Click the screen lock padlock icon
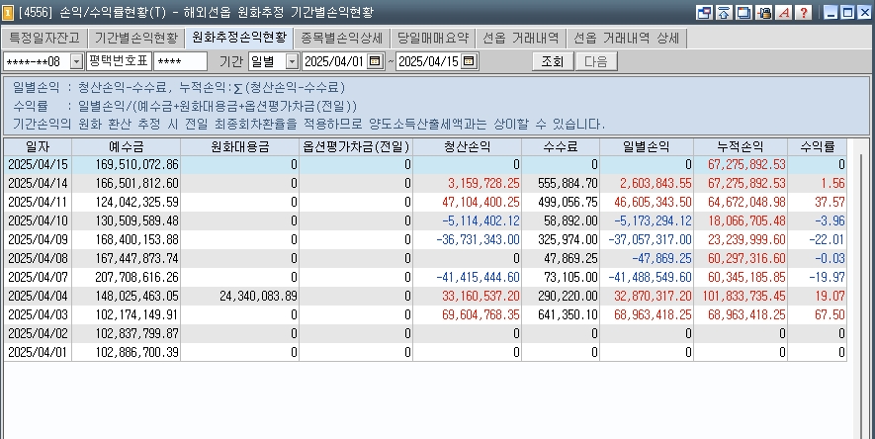Screen dimensions: 875x439 click(x=764, y=12)
